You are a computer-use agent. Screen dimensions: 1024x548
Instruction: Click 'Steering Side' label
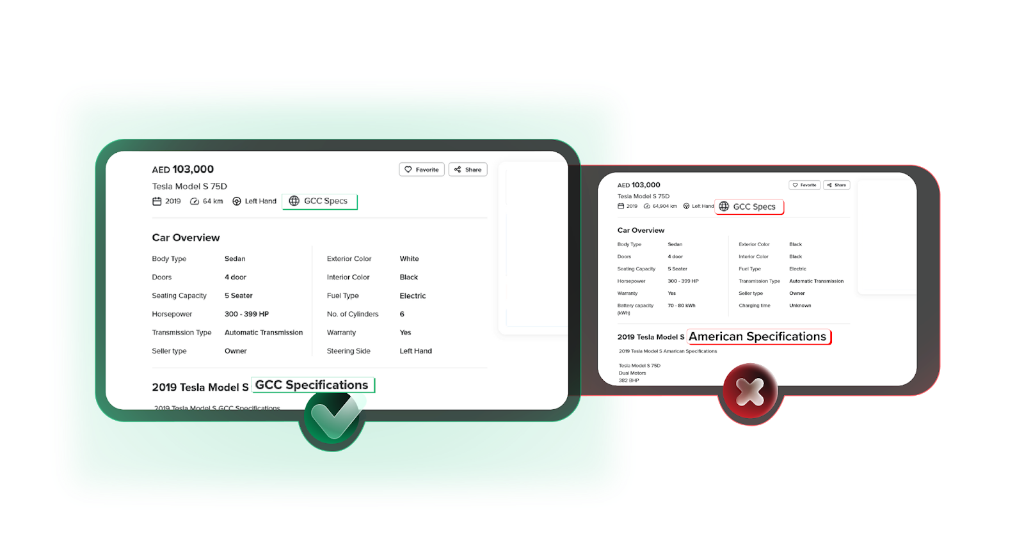pyautogui.click(x=349, y=351)
